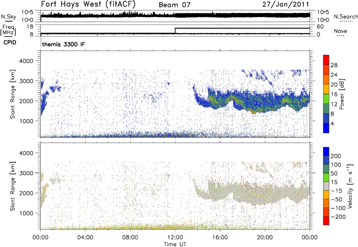The width and height of the screenshot is (358, 247).
Task: Click the dark blue bottom segment of power colorbar
Action: 326,128
